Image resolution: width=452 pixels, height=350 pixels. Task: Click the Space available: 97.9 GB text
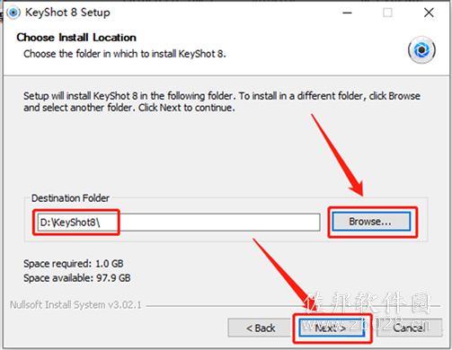tap(77, 278)
